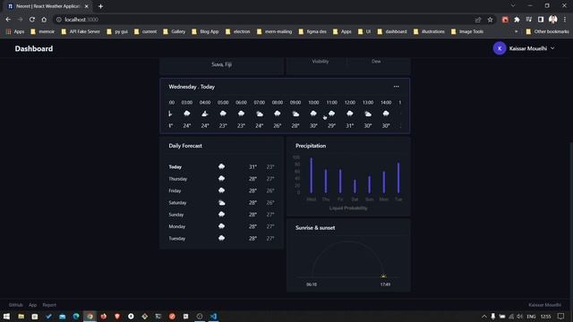Click the Visibility label
Image resolution: width=573 pixels, height=322 pixels.
321,62
